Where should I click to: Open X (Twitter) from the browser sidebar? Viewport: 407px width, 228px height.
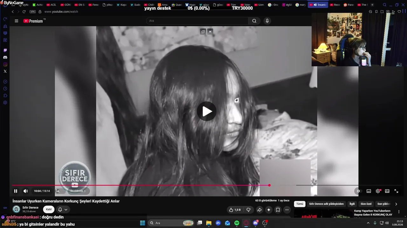coord(5,71)
